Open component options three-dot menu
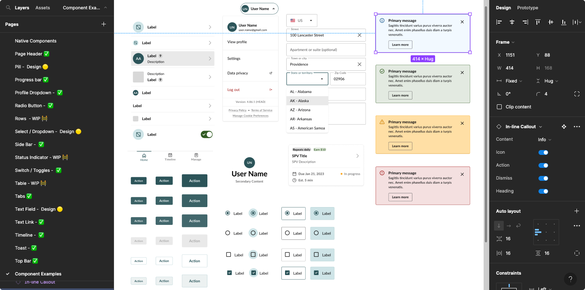The height and width of the screenshot is (290, 585). pos(577,127)
